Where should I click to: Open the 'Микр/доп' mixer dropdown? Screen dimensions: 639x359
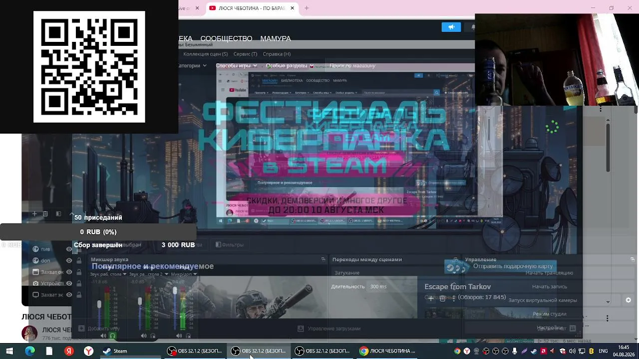click(x=195, y=274)
